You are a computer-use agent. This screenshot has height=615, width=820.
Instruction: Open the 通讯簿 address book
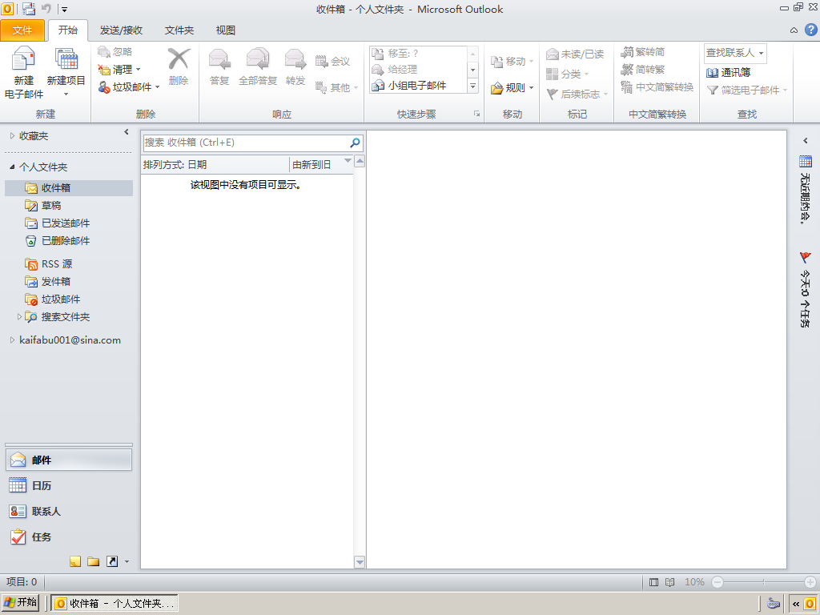click(728, 72)
